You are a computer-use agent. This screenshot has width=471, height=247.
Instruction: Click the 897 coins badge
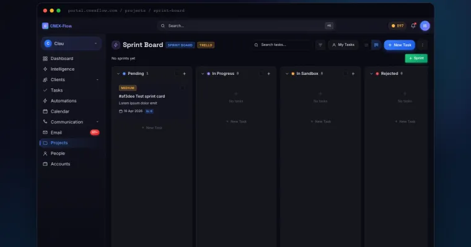[x=397, y=26]
